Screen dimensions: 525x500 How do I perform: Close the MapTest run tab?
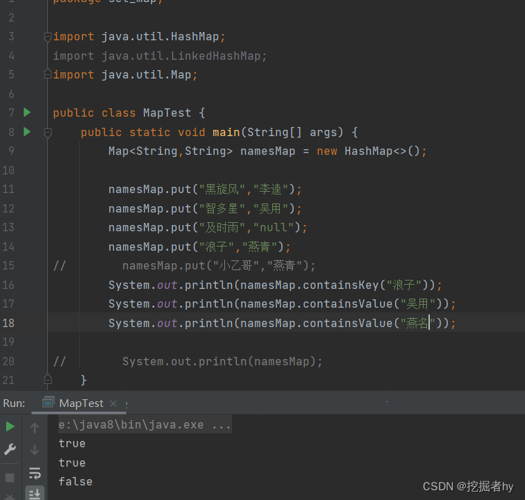[x=113, y=403]
